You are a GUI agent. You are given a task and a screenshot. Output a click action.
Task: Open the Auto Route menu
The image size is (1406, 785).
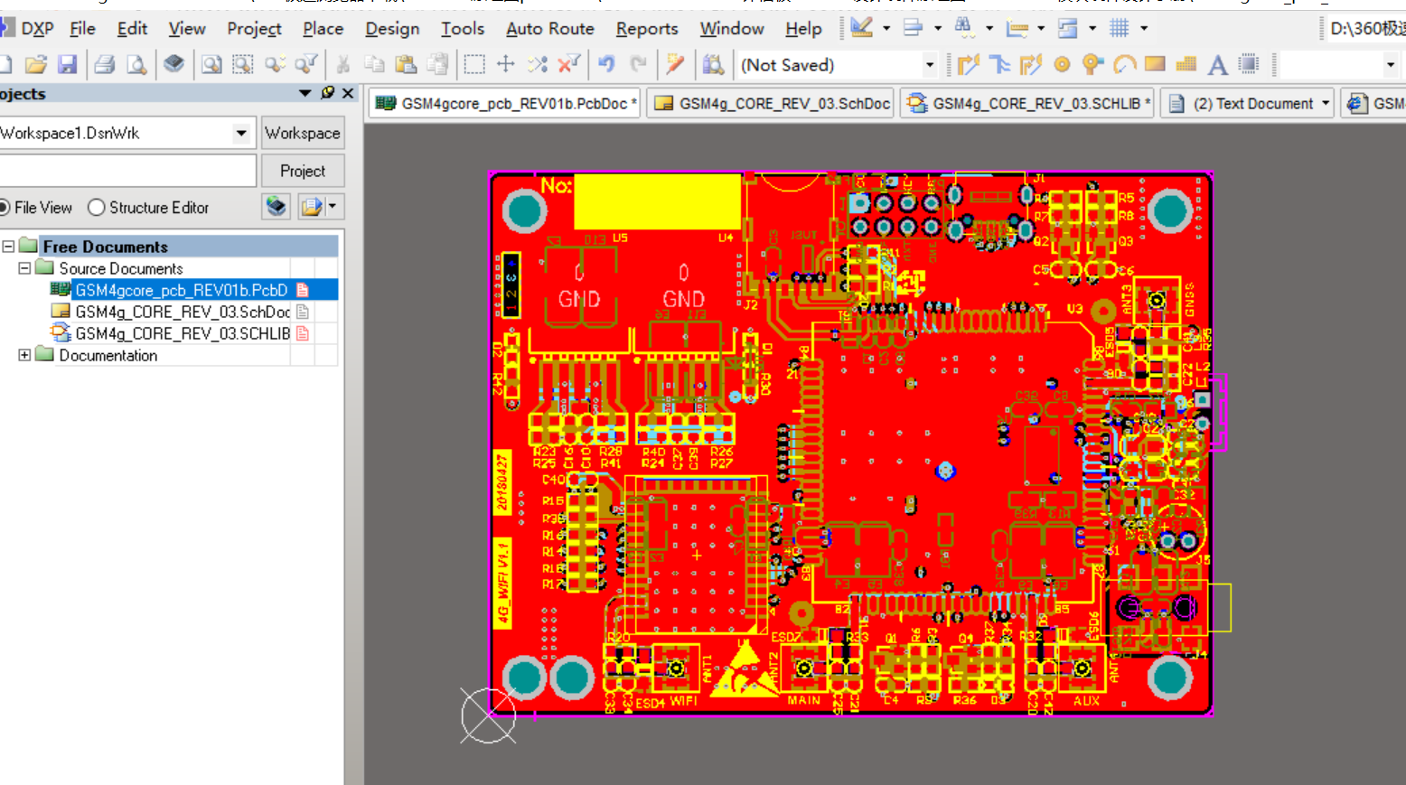[x=549, y=29]
